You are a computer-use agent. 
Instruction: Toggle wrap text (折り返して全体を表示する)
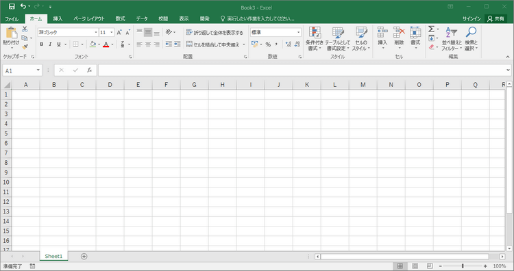coord(215,32)
